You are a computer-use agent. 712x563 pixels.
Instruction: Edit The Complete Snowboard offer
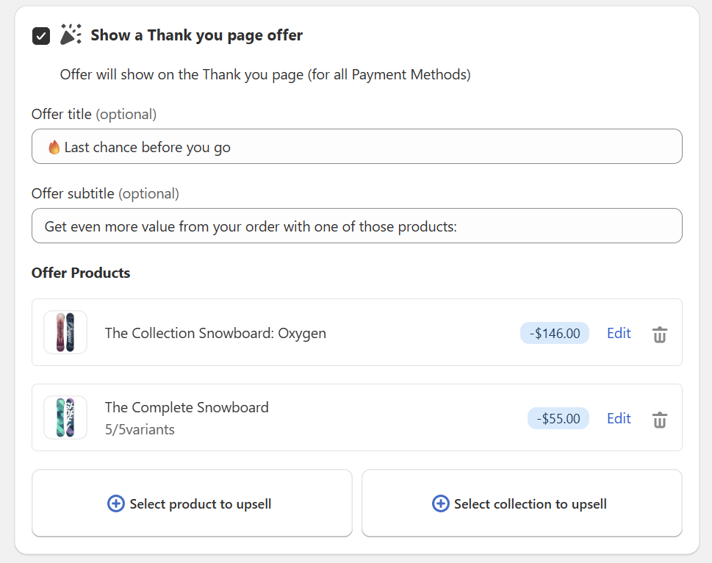click(x=619, y=418)
